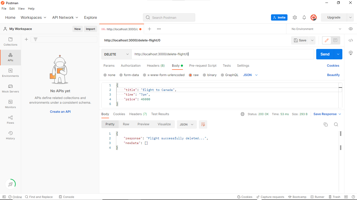Search the response with magnifier icon
This screenshot has width=357, height=200.
point(336,124)
